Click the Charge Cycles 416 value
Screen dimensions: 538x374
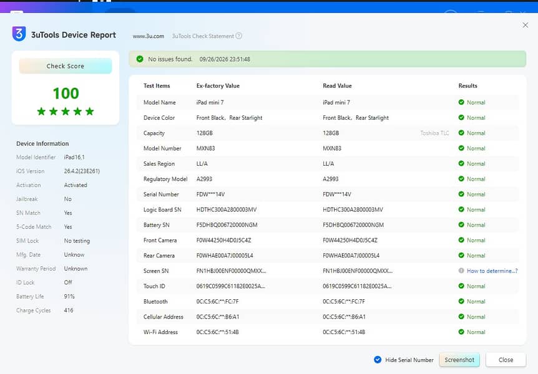(69, 310)
